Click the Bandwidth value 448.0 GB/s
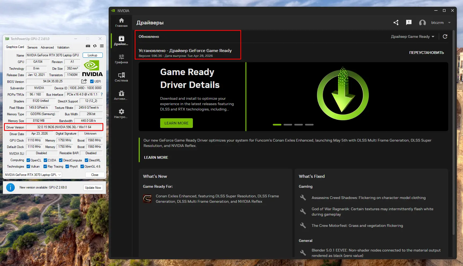Screen dimensions: 463x266 pyautogui.click(x=88, y=121)
